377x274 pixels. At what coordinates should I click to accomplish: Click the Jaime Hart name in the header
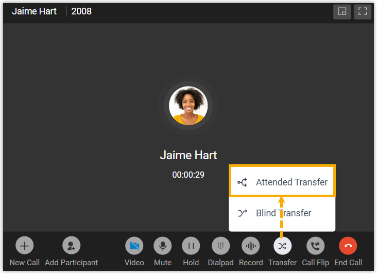pyautogui.click(x=34, y=11)
